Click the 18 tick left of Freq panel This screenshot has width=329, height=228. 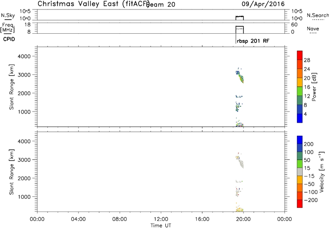(28, 25)
